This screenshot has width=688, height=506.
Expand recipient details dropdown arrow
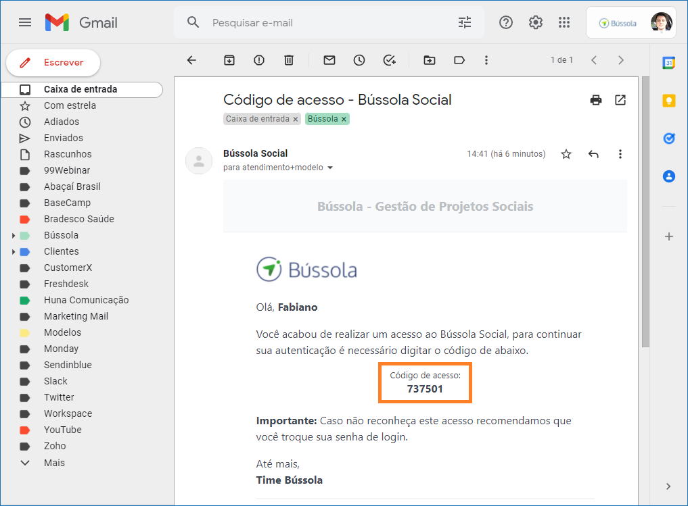(x=330, y=168)
